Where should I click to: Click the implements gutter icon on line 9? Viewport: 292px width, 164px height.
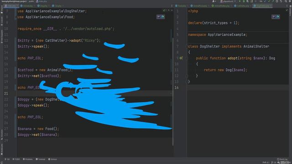click(181, 58)
